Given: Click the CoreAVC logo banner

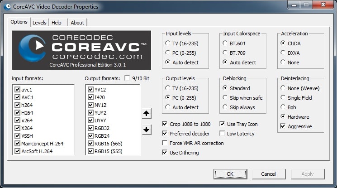Looking at the screenshot, I should (x=81, y=50).
